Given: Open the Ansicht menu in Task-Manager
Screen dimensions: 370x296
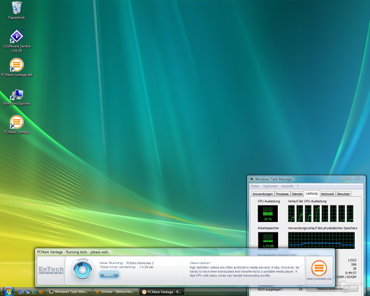Looking at the screenshot, I should coord(287,186).
